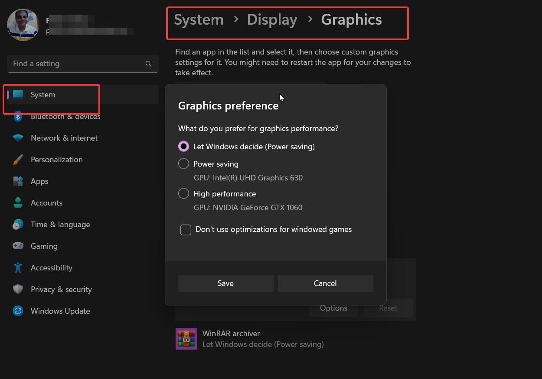The width and height of the screenshot is (542, 379).
Task: Click the Gaming controller icon
Action: tap(18, 246)
